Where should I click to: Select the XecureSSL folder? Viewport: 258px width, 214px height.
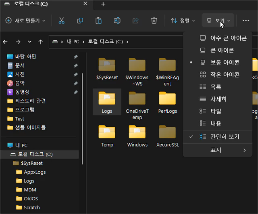(x=167, y=136)
